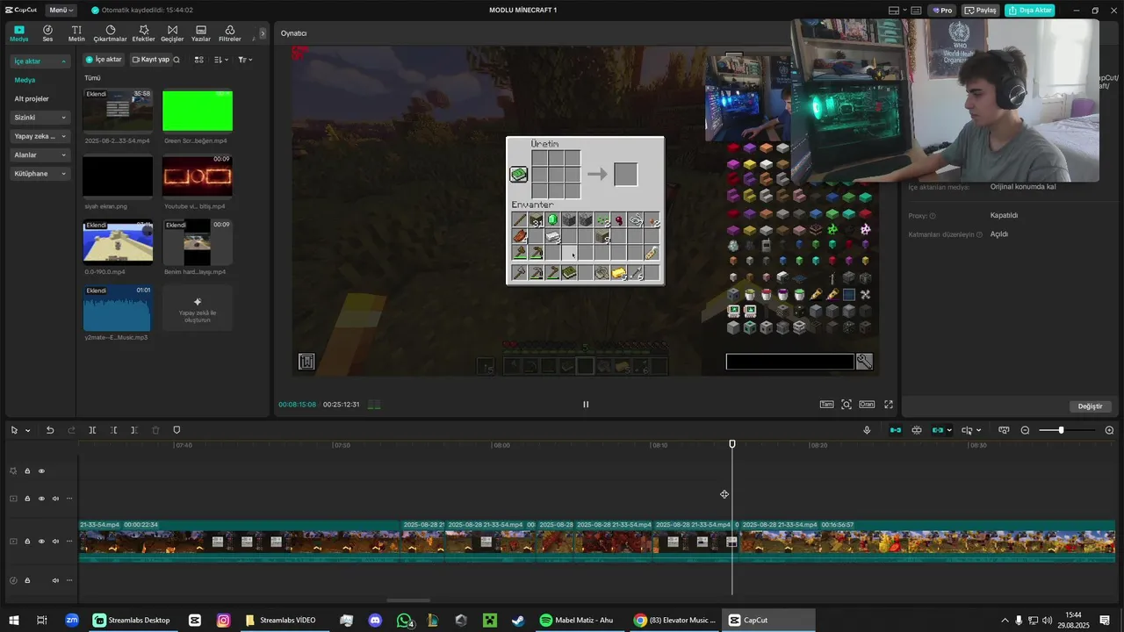
Task: Switch to the Medya tab
Action: click(x=18, y=33)
